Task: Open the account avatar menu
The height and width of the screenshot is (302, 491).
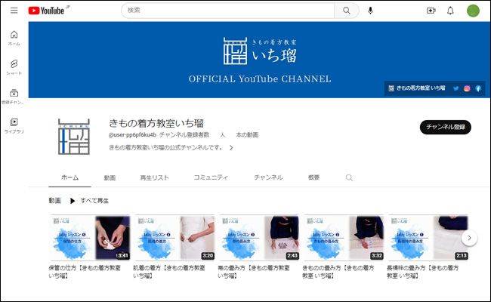Action: [473, 11]
